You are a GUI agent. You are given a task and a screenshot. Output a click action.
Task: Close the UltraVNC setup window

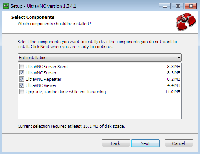point(191,6)
